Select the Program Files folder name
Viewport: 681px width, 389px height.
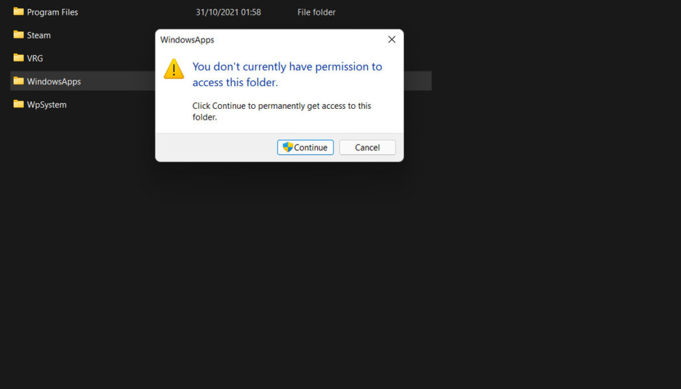pyautogui.click(x=52, y=12)
